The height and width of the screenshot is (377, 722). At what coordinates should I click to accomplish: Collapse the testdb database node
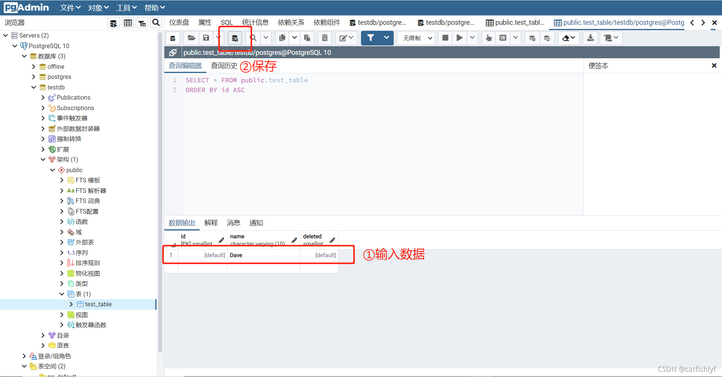point(34,87)
